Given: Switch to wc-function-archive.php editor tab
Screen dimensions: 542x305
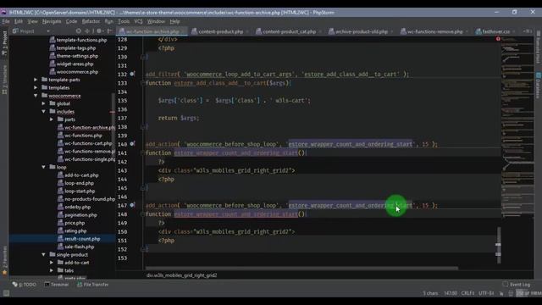Looking at the screenshot, I should (152, 31).
